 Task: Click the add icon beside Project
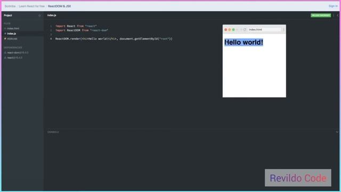point(39,15)
